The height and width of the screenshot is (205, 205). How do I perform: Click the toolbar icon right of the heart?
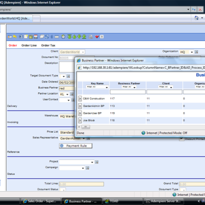tap(102, 36)
